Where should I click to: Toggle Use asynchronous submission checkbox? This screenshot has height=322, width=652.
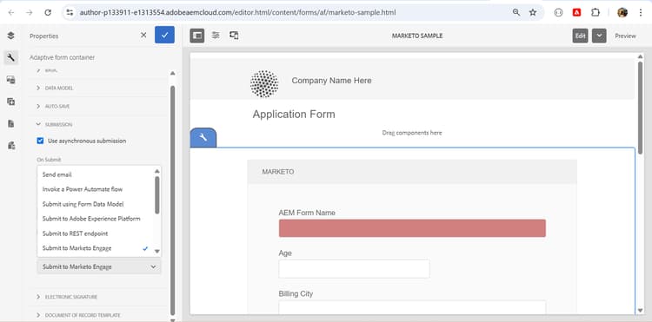40,141
